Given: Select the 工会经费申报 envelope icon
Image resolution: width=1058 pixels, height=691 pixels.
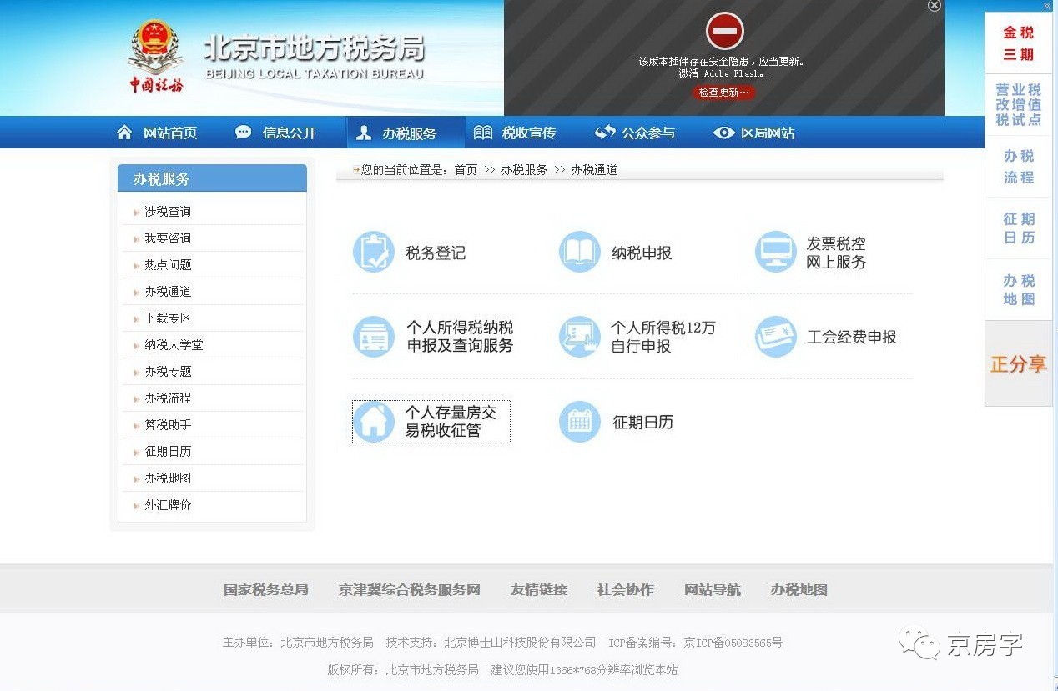Looking at the screenshot, I should coord(776,337).
